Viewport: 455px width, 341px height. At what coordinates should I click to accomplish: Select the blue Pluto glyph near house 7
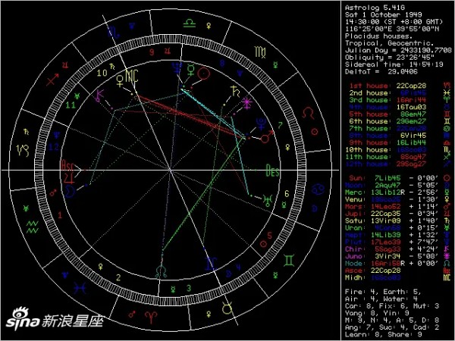click(x=260, y=124)
